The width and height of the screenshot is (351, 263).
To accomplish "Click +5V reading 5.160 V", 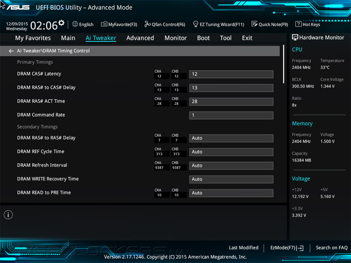I will coord(328,196).
